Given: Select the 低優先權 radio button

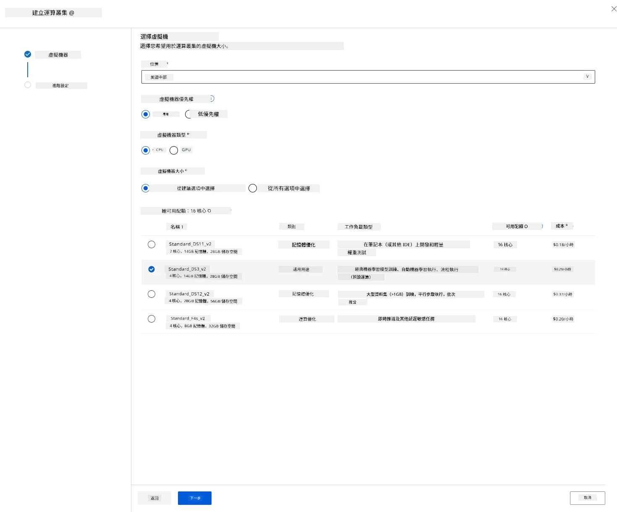Looking at the screenshot, I should tap(188, 114).
